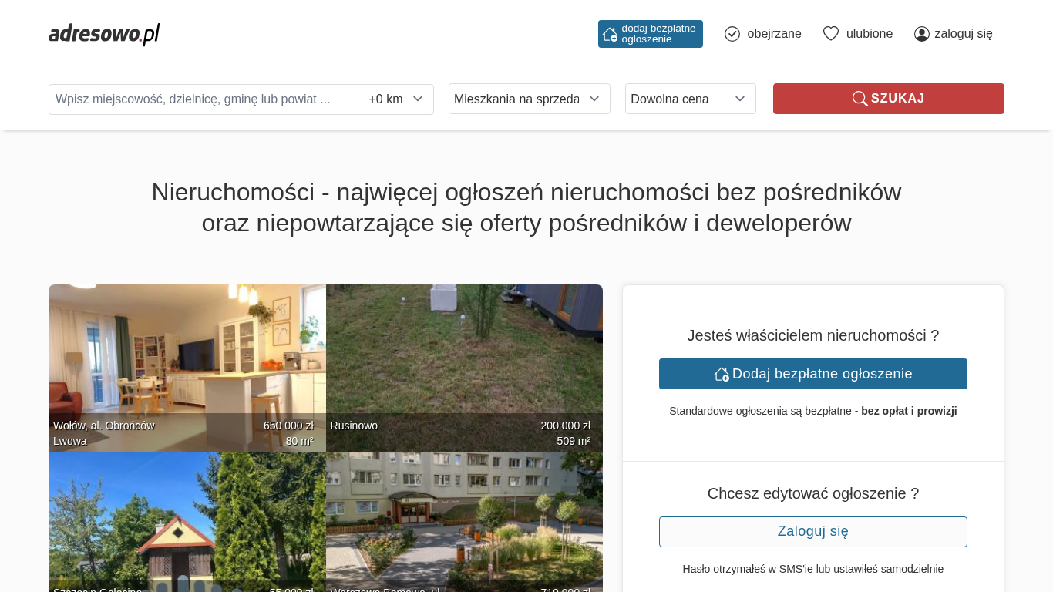Viewport: 1053px width, 592px height.
Task: Open the Warszawa apartment block listing photo
Action: click(464, 522)
